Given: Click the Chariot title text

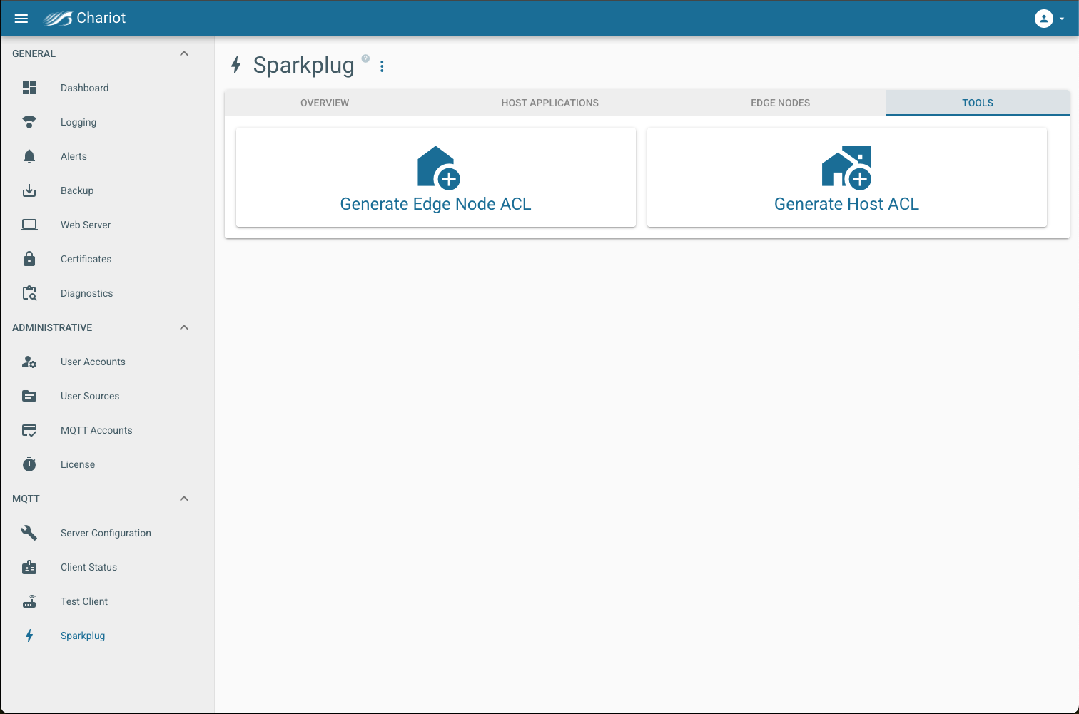Looking at the screenshot, I should click(101, 18).
